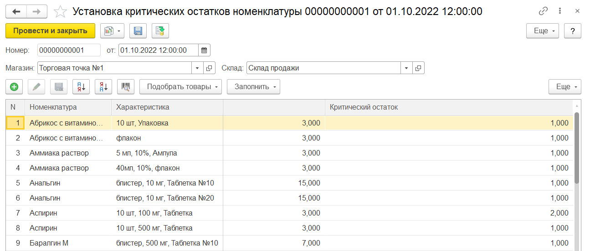Open the top Еще menu

click(x=542, y=31)
